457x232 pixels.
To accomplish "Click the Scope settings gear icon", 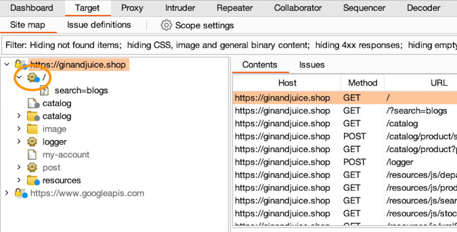I will pos(166,25).
